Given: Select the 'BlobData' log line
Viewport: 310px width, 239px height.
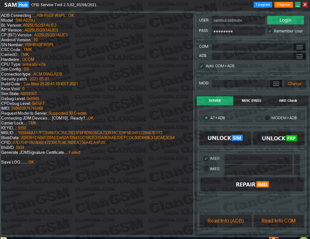Looking at the screenshot, I should coord(88,138).
